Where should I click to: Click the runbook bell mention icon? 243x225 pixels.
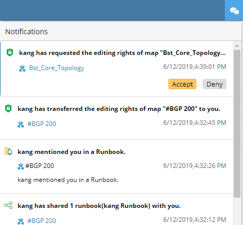[8, 151]
